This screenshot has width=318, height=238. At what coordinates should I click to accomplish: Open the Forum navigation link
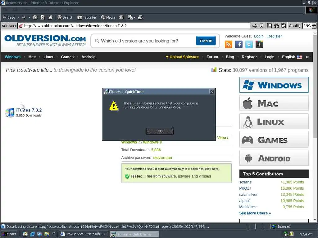pos(212,57)
